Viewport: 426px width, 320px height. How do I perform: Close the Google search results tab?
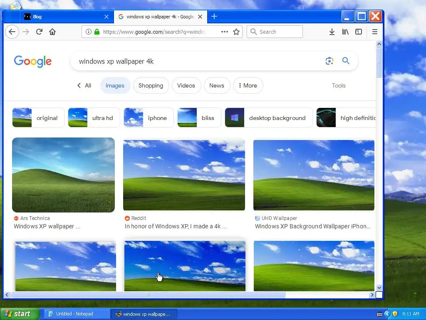click(x=200, y=17)
